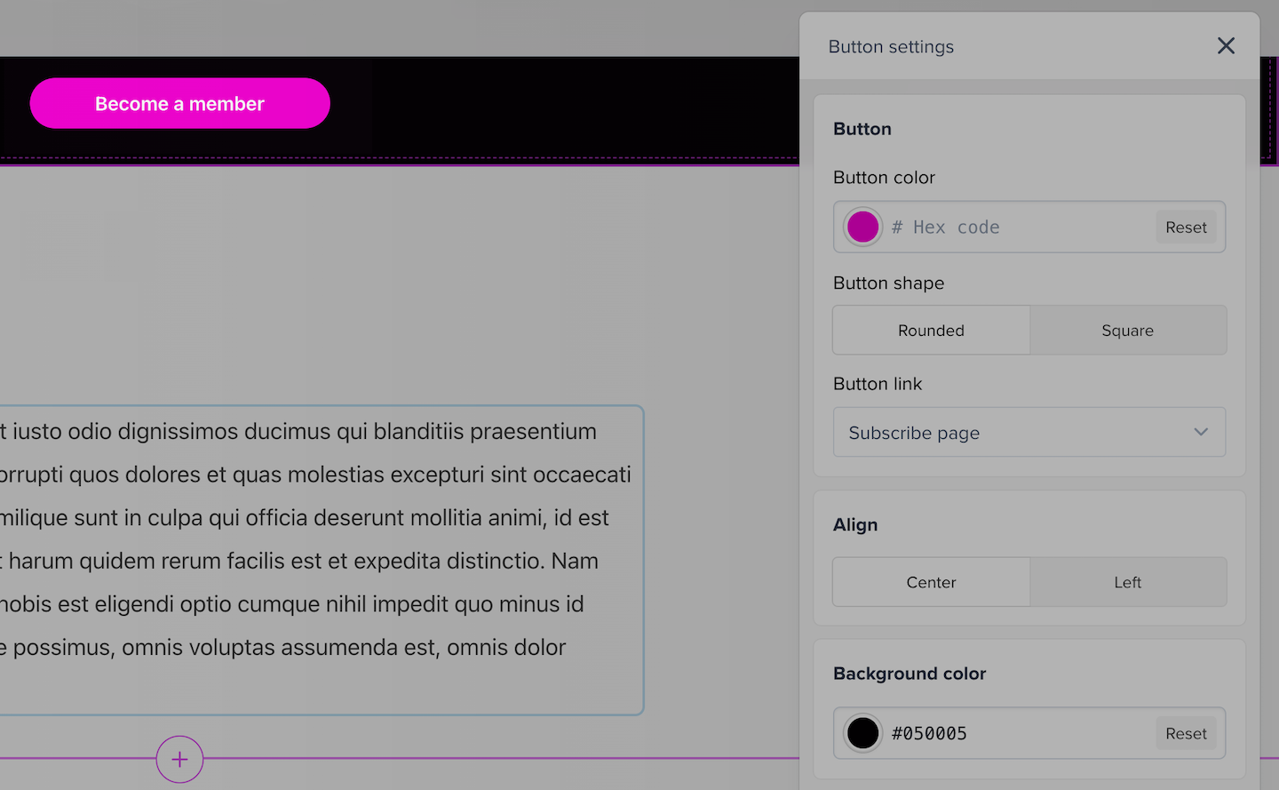Screen dimensions: 1279x790
Task: Reset the Background color
Action: [1186, 734]
